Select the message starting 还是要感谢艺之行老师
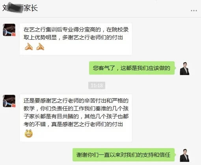 (76, 118)
